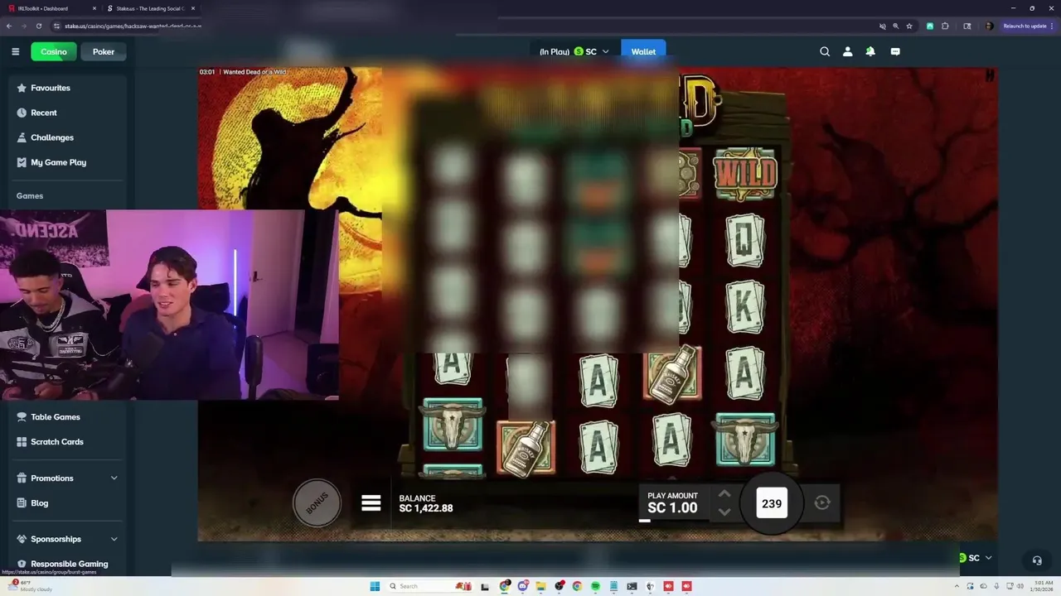Open the chat panel icon
Screen dimensions: 1061x596
pyautogui.click(x=895, y=51)
